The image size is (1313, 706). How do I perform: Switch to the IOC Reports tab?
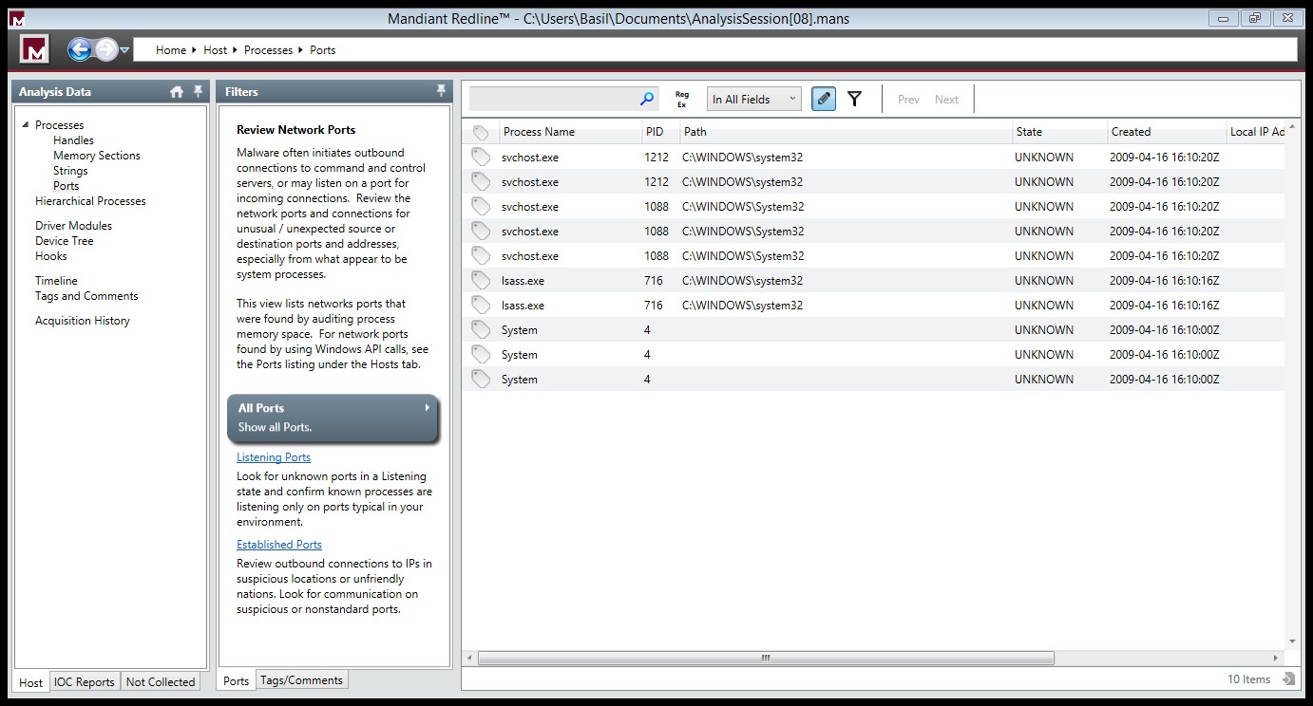tap(84, 681)
